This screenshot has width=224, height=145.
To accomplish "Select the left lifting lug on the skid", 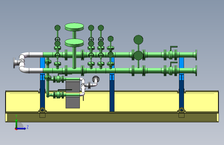I will [42, 110].
